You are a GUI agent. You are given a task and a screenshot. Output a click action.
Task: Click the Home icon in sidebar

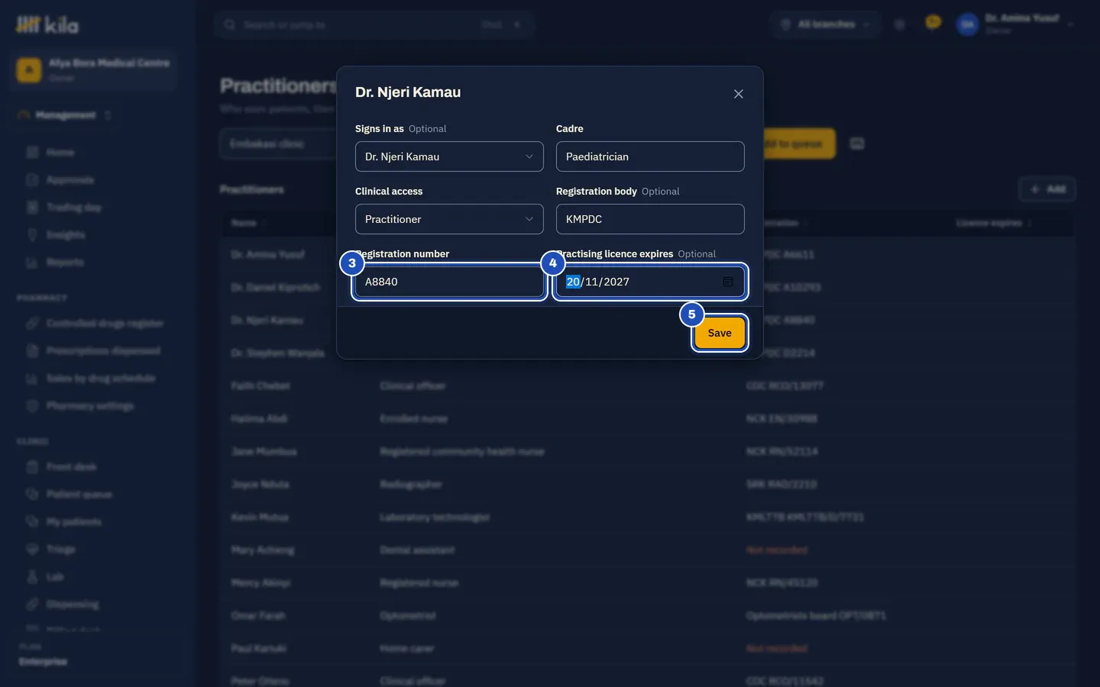(x=32, y=153)
